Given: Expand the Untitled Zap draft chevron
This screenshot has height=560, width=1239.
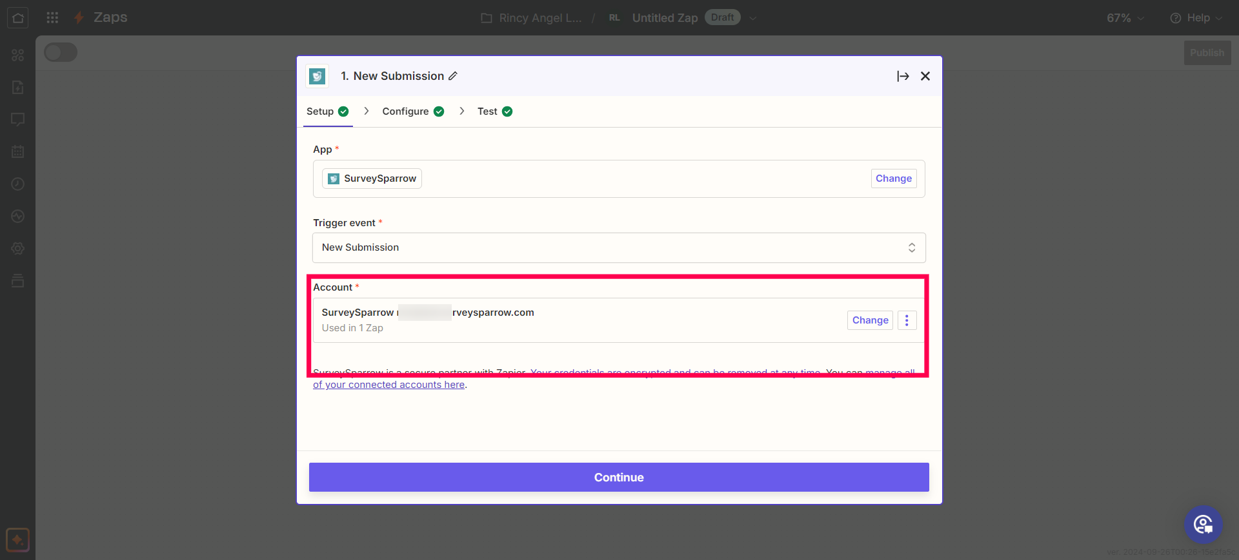Looking at the screenshot, I should (x=752, y=18).
